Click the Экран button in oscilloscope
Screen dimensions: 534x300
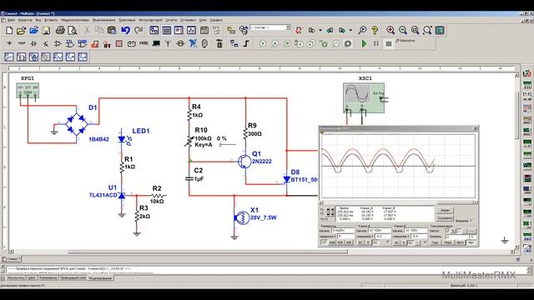click(445, 210)
